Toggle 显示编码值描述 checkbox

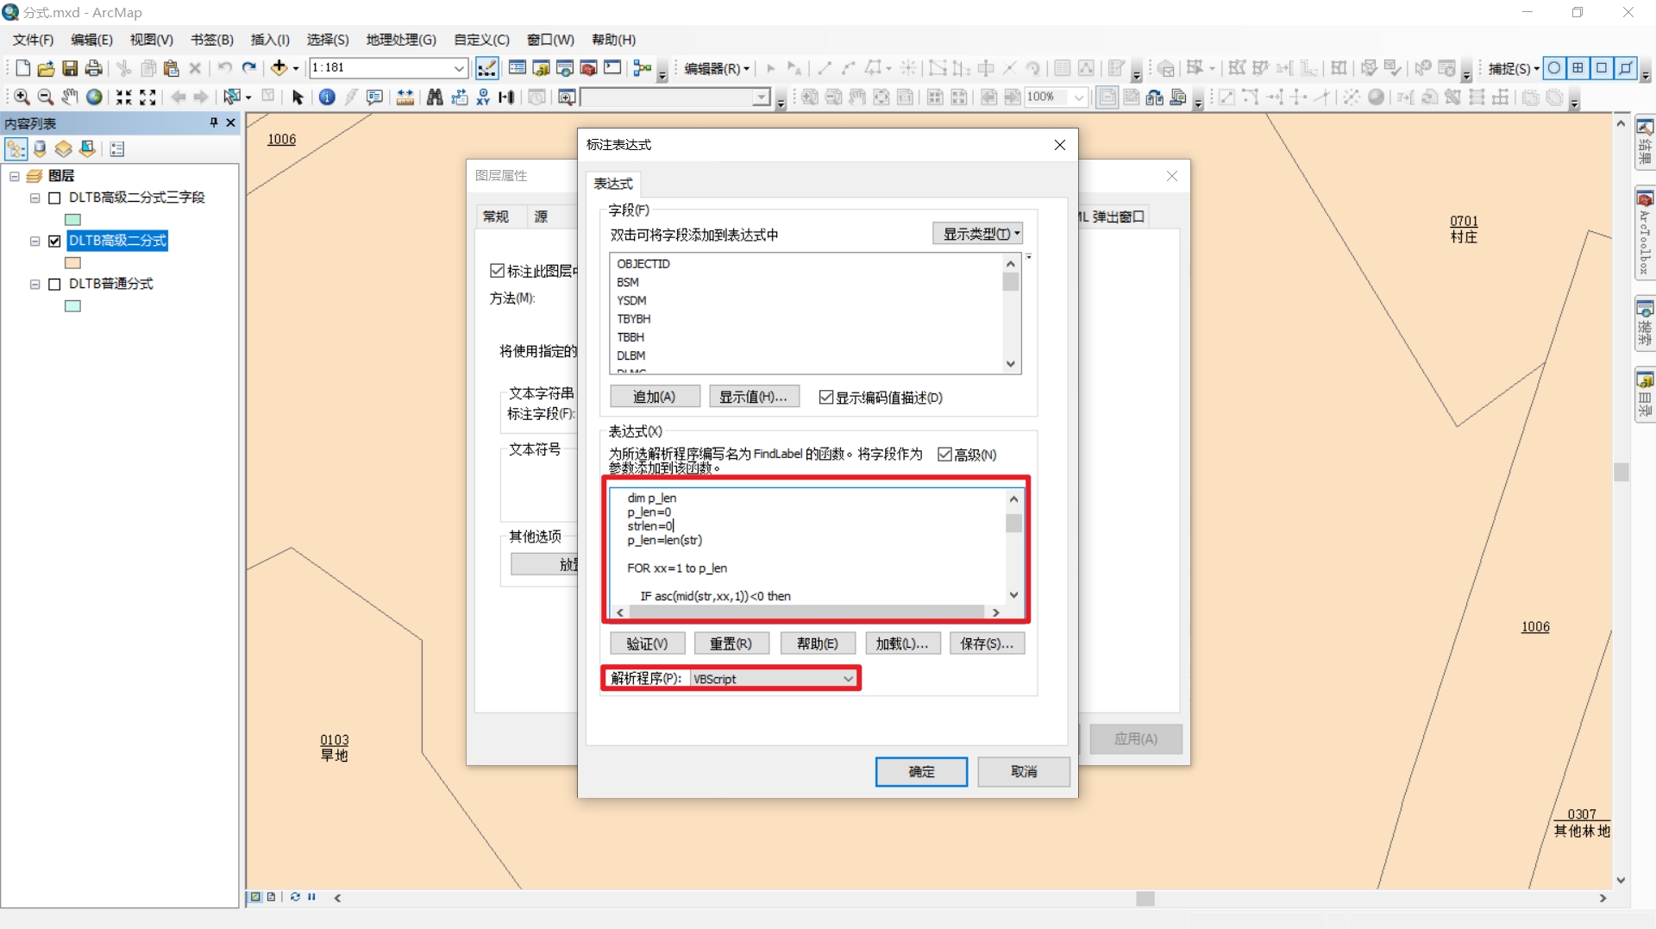coord(826,397)
